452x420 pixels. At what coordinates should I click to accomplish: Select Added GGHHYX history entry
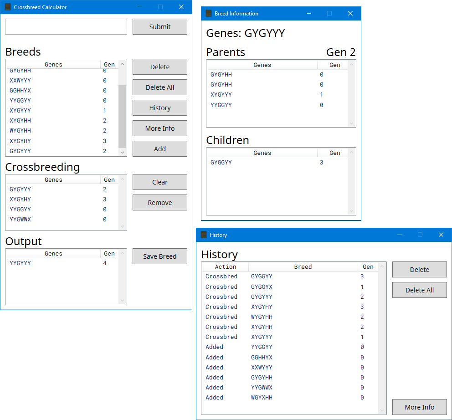[x=290, y=358]
